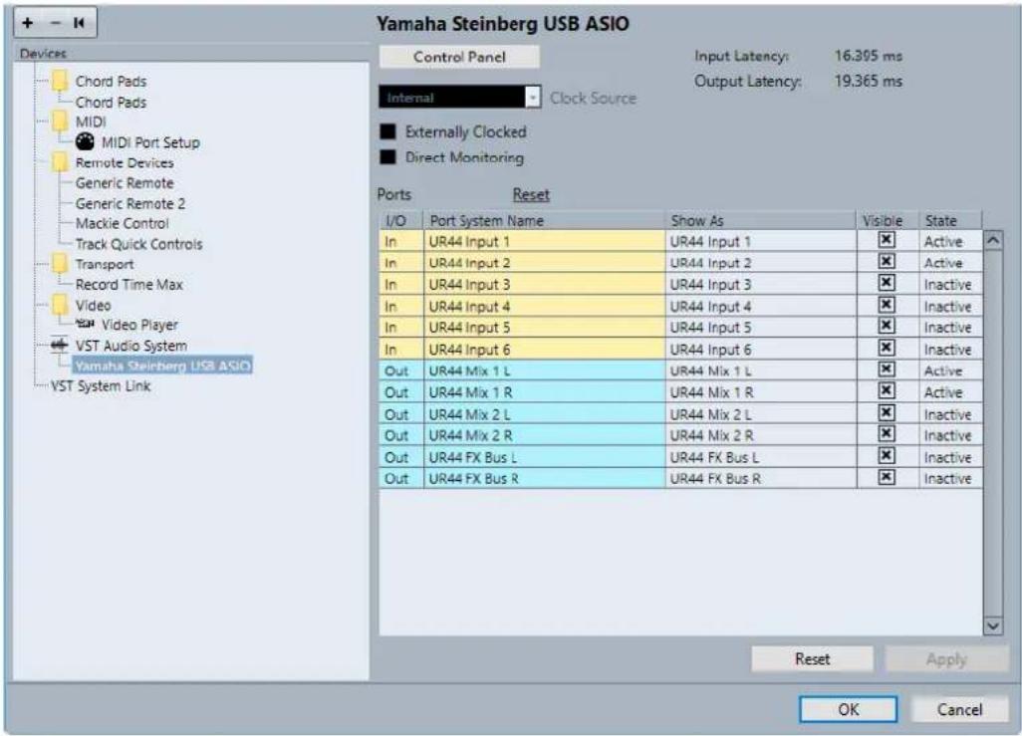Toggle Visible checkbox for UR44 FX Bus R

click(x=886, y=477)
